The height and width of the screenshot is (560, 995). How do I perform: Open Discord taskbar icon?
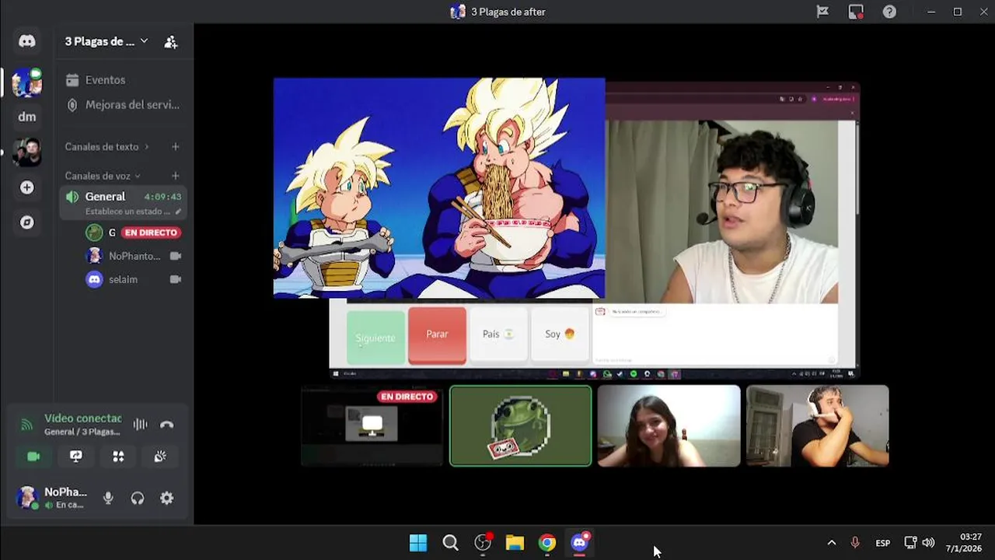580,543
